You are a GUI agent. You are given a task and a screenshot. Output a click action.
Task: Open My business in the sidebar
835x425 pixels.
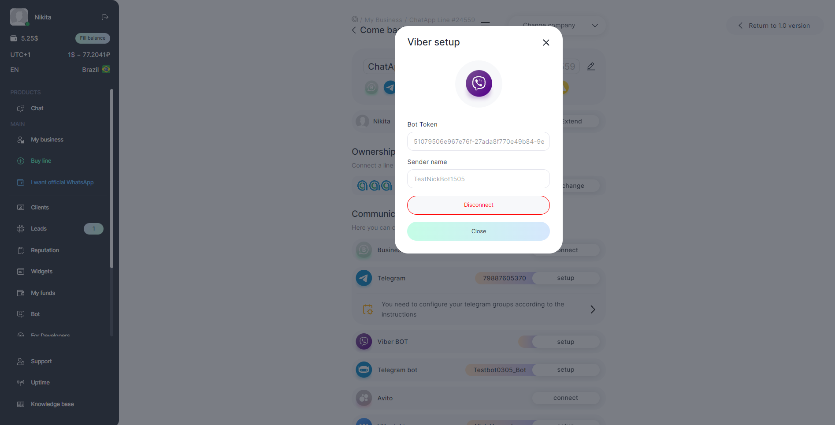pyautogui.click(x=47, y=140)
